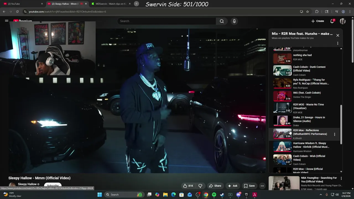
Task: Open the weather widget showing 73°F
Action: 12,195
